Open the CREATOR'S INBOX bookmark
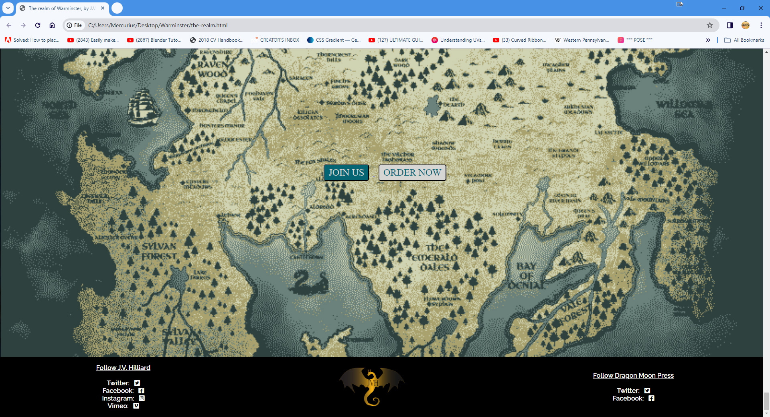770x417 pixels. click(x=276, y=40)
